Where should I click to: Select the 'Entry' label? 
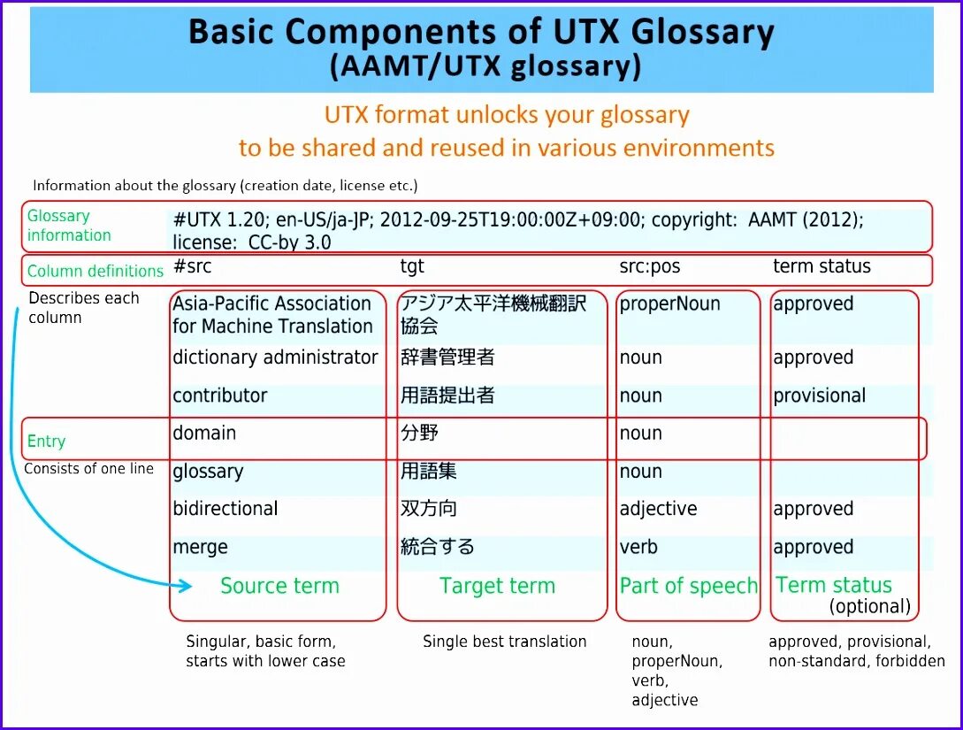[46, 442]
